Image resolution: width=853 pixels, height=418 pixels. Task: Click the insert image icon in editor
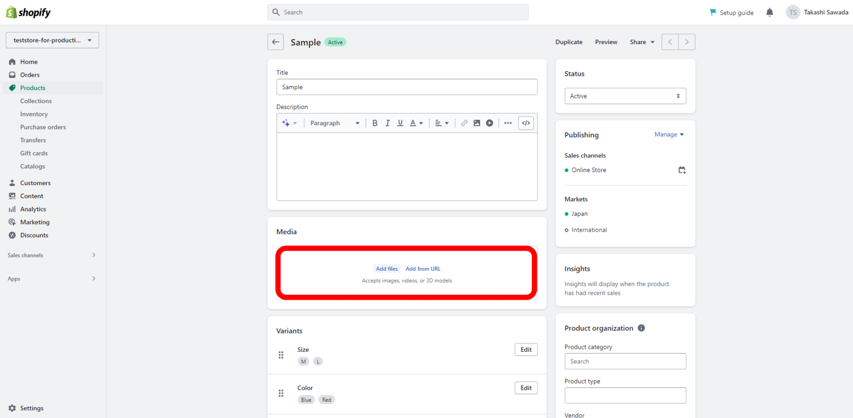point(476,123)
